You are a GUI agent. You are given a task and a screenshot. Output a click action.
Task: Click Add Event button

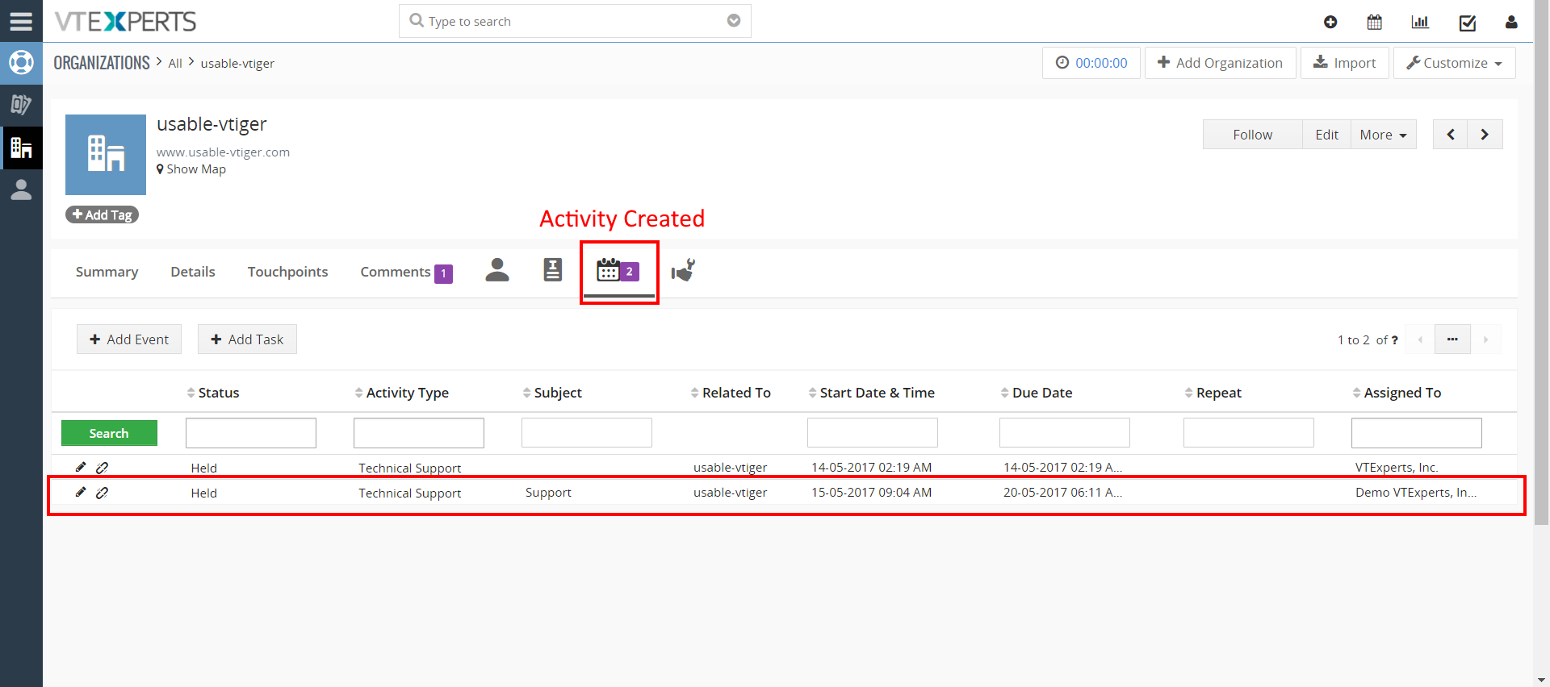129,339
